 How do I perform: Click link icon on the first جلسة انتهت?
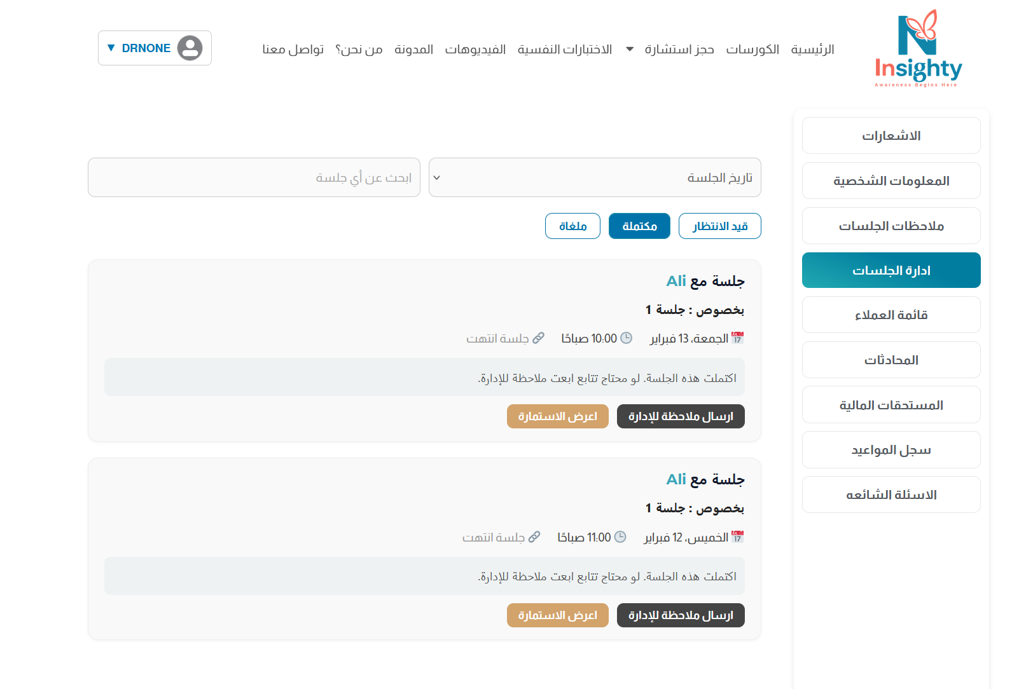tap(539, 338)
